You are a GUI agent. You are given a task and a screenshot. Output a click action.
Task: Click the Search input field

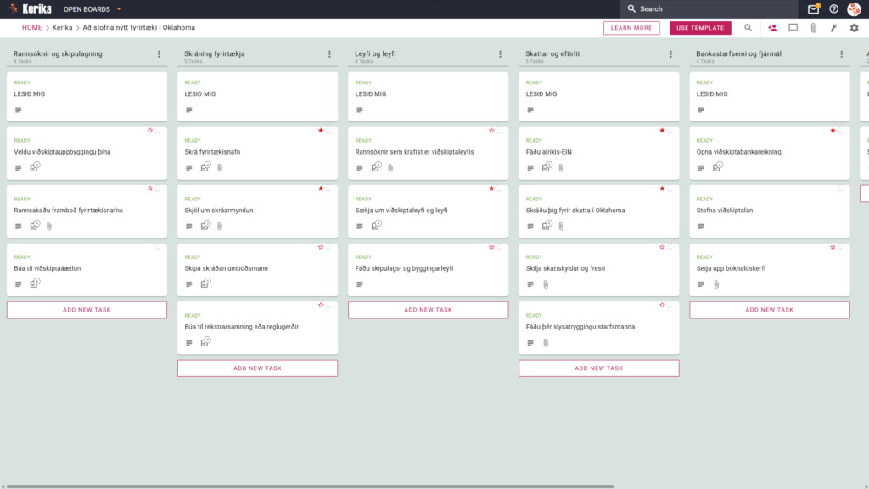709,8
